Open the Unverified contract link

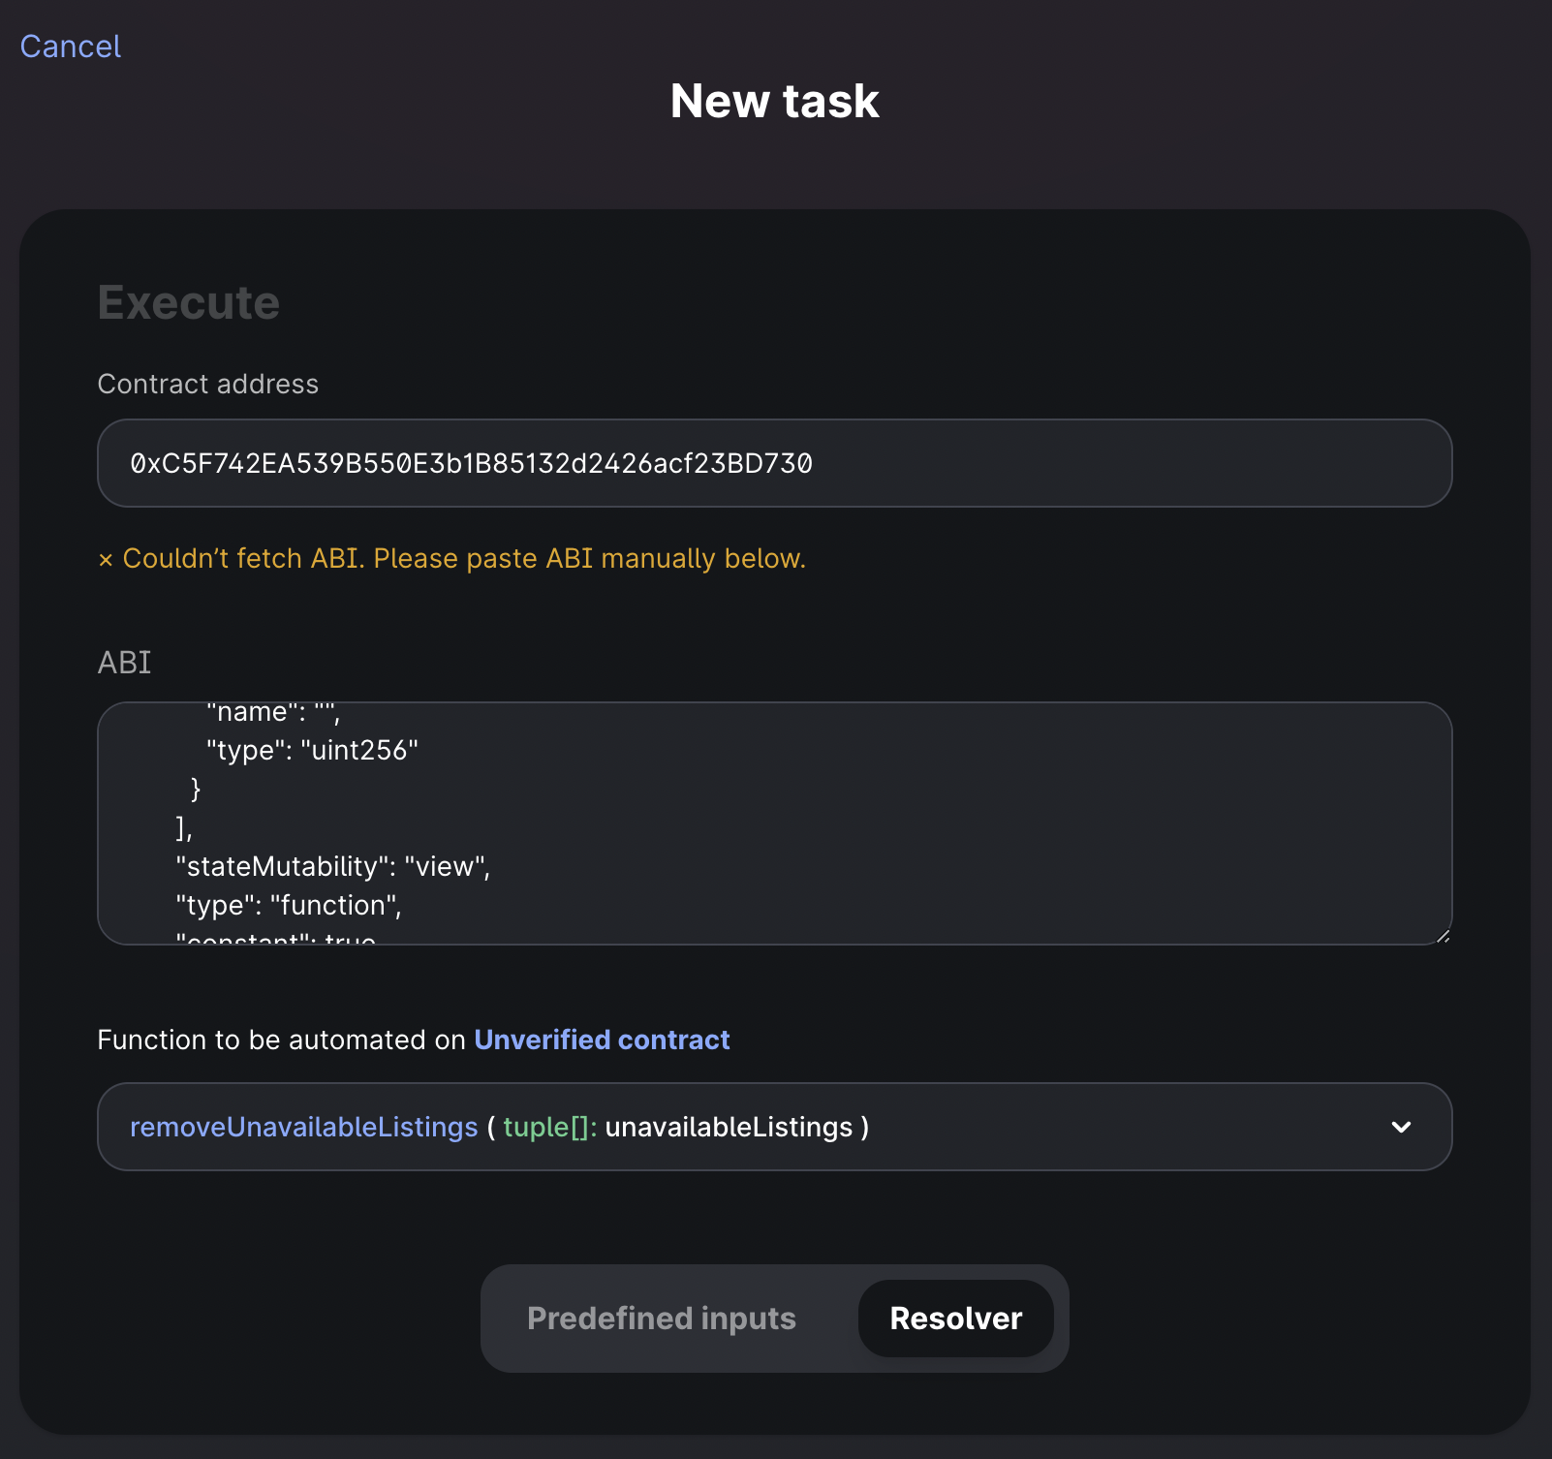(x=601, y=1040)
